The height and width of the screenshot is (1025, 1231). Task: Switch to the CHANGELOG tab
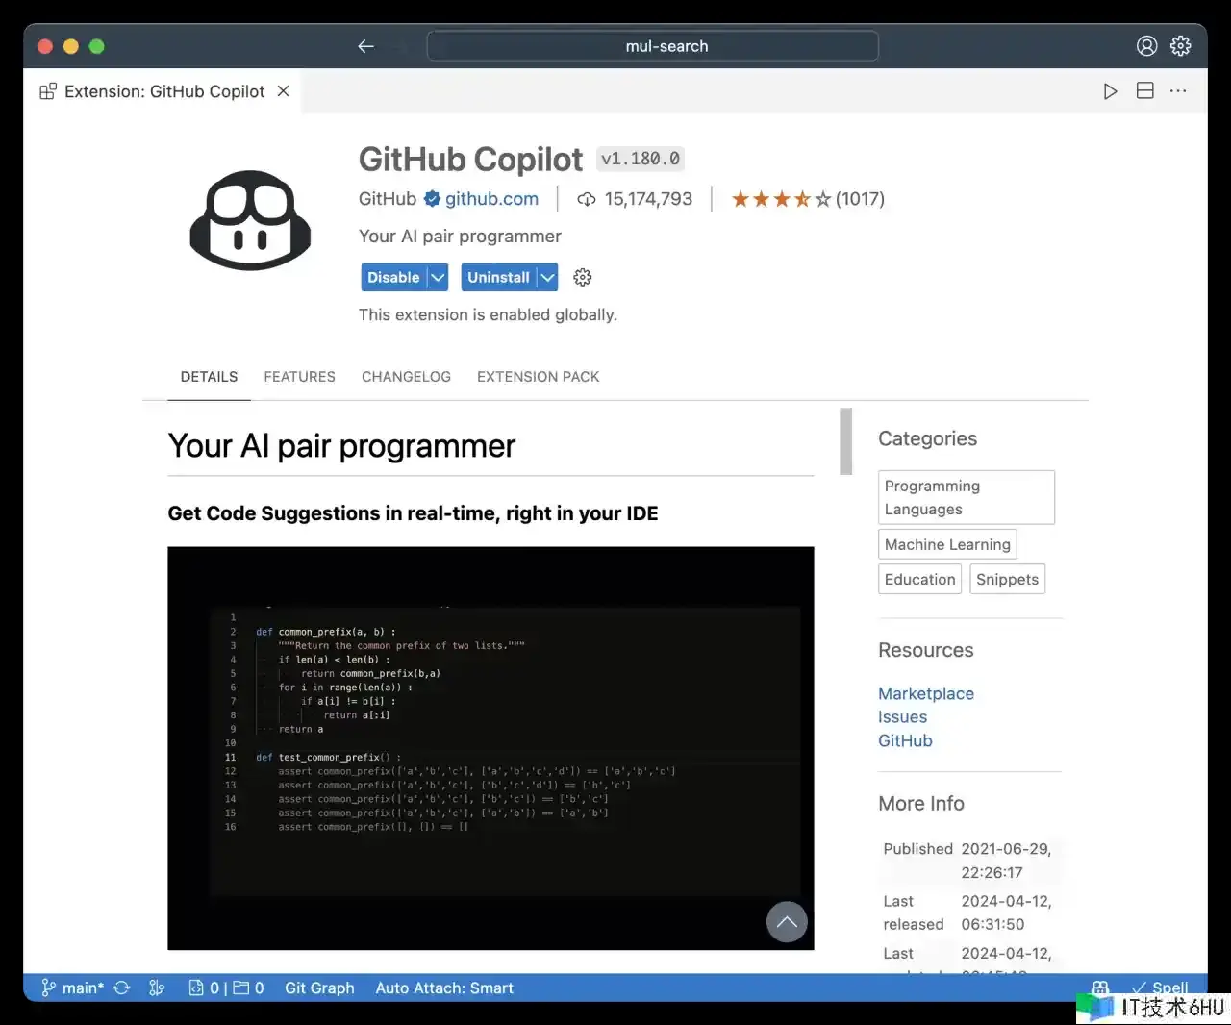[406, 377]
